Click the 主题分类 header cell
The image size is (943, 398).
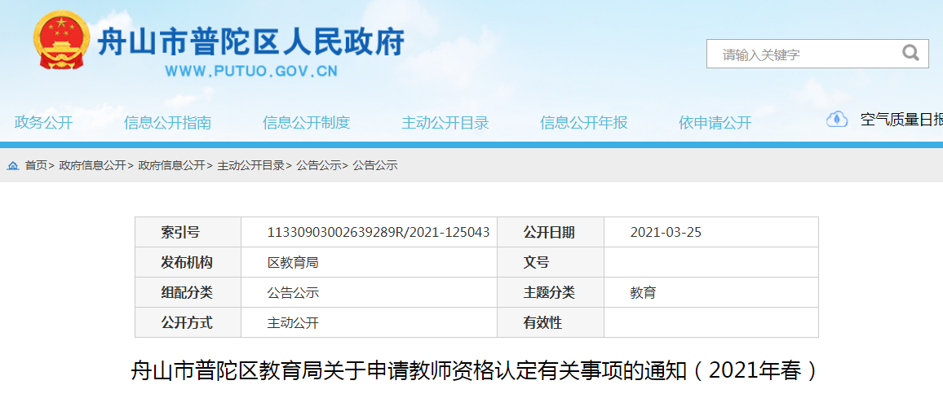pos(551,292)
